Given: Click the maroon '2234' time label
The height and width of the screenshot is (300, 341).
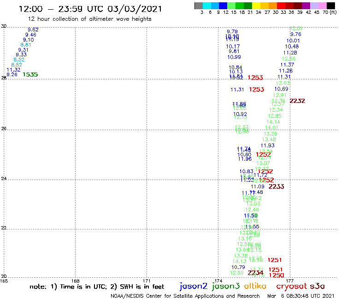Looking at the screenshot, I should click(x=256, y=273).
